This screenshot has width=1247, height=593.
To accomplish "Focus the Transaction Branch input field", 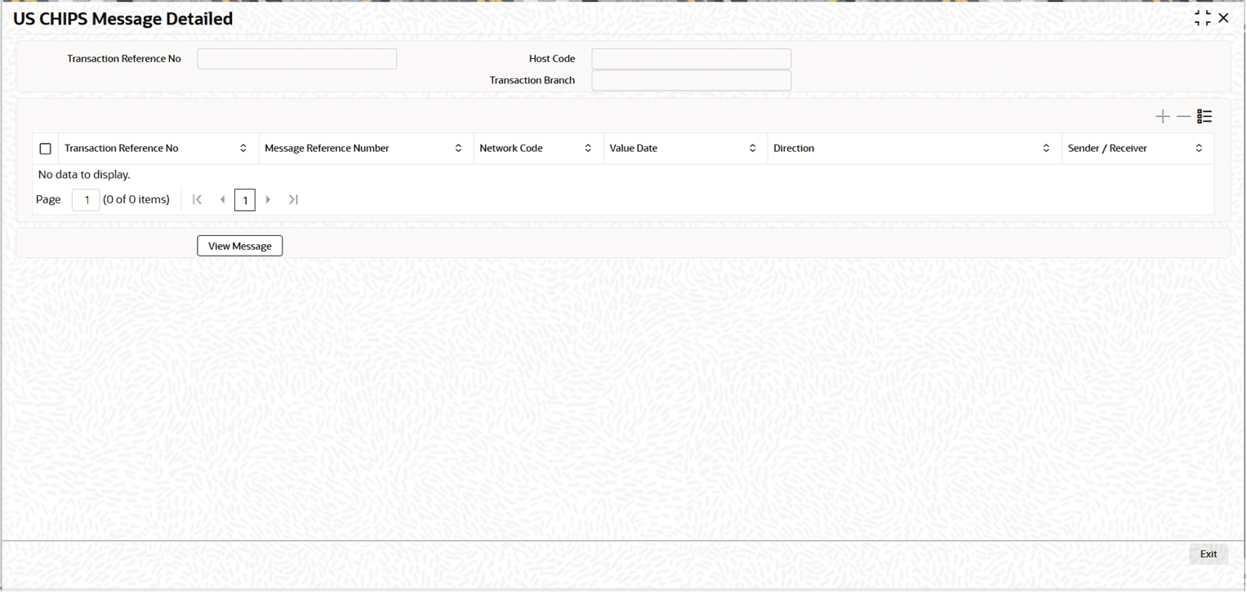I will point(692,80).
